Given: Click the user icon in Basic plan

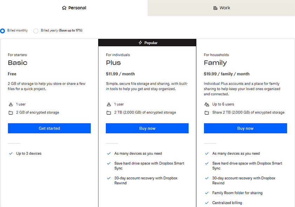Looking at the screenshot, I should 11,104.
